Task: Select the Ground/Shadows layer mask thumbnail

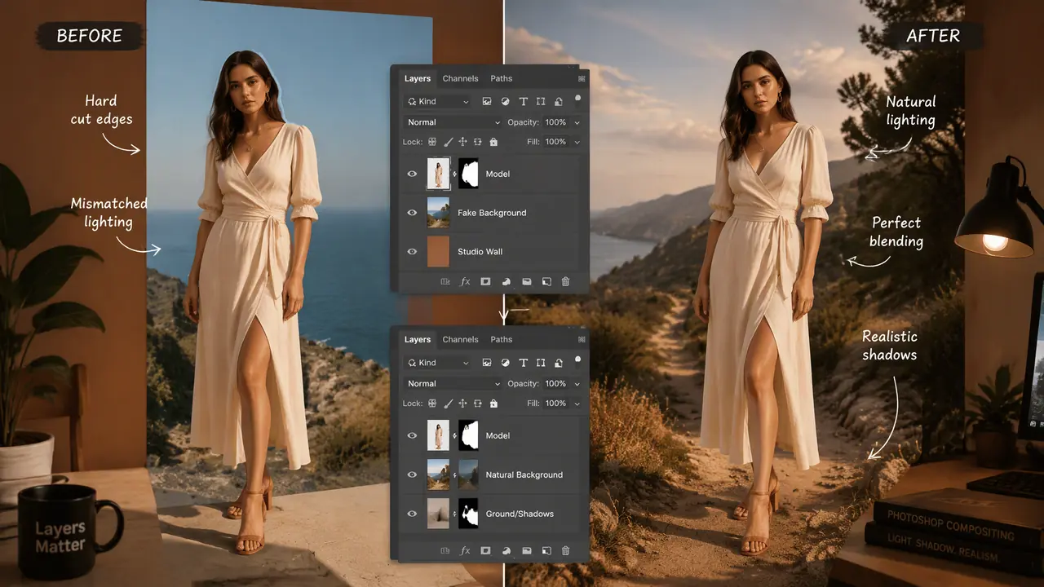Action: pos(469,514)
